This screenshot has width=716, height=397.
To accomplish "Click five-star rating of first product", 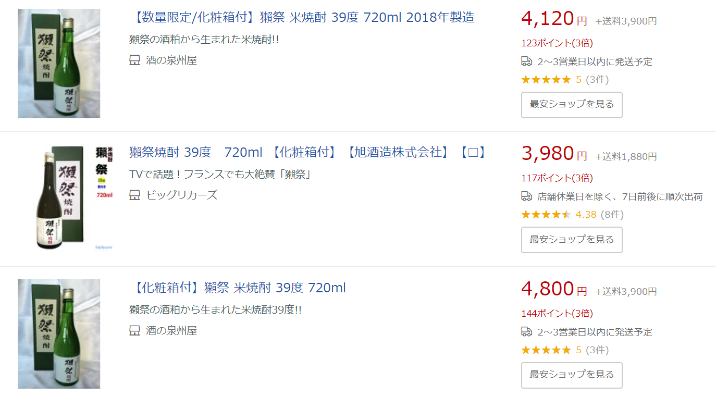I will tap(546, 80).
